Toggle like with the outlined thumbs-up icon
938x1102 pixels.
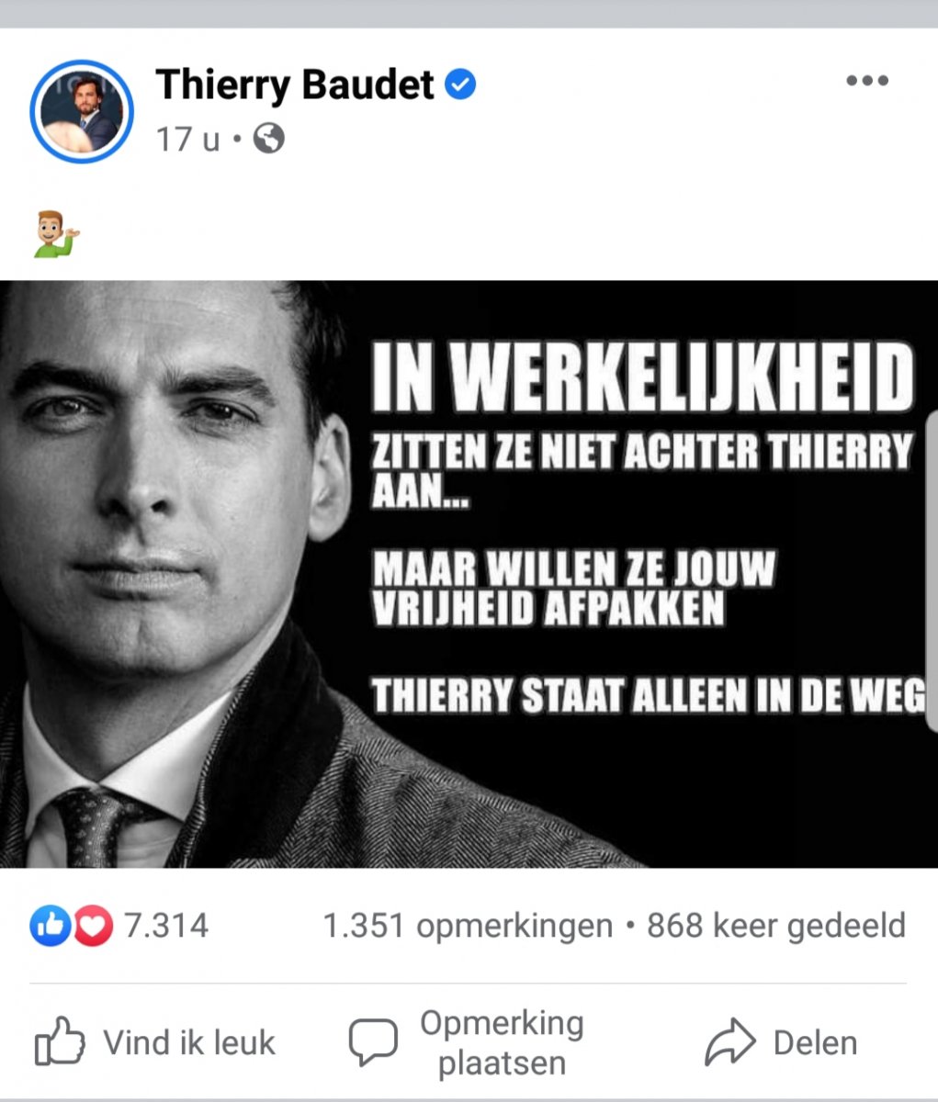click(60, 1041)
